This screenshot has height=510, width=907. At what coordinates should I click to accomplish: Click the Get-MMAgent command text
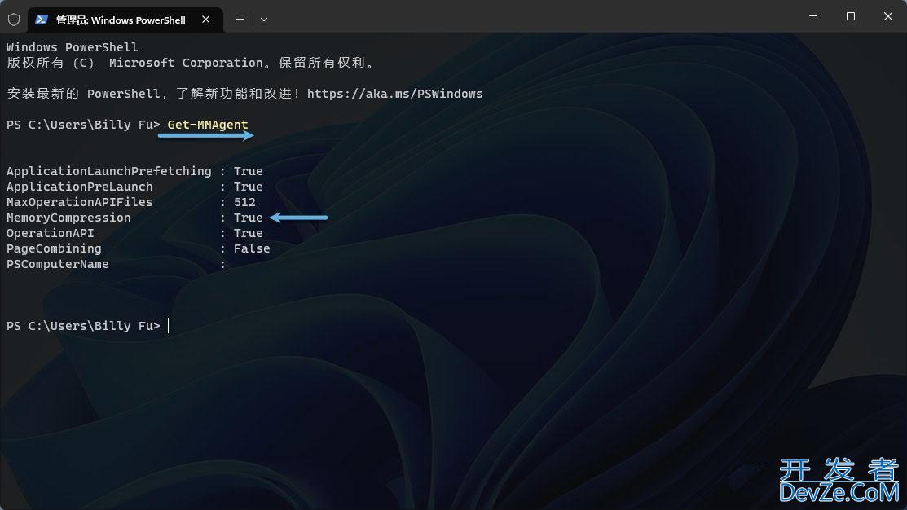[208, 125]
